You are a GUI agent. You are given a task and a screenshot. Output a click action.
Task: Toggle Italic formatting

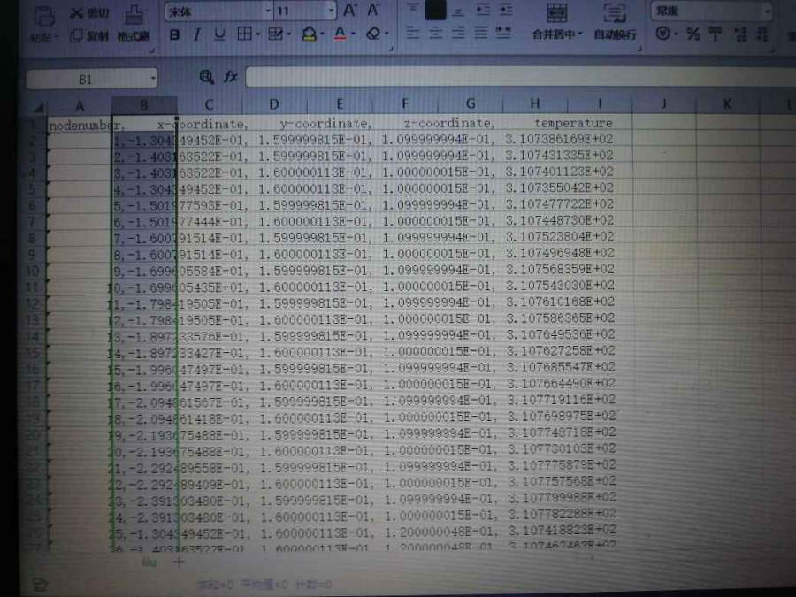coord(196,35)
